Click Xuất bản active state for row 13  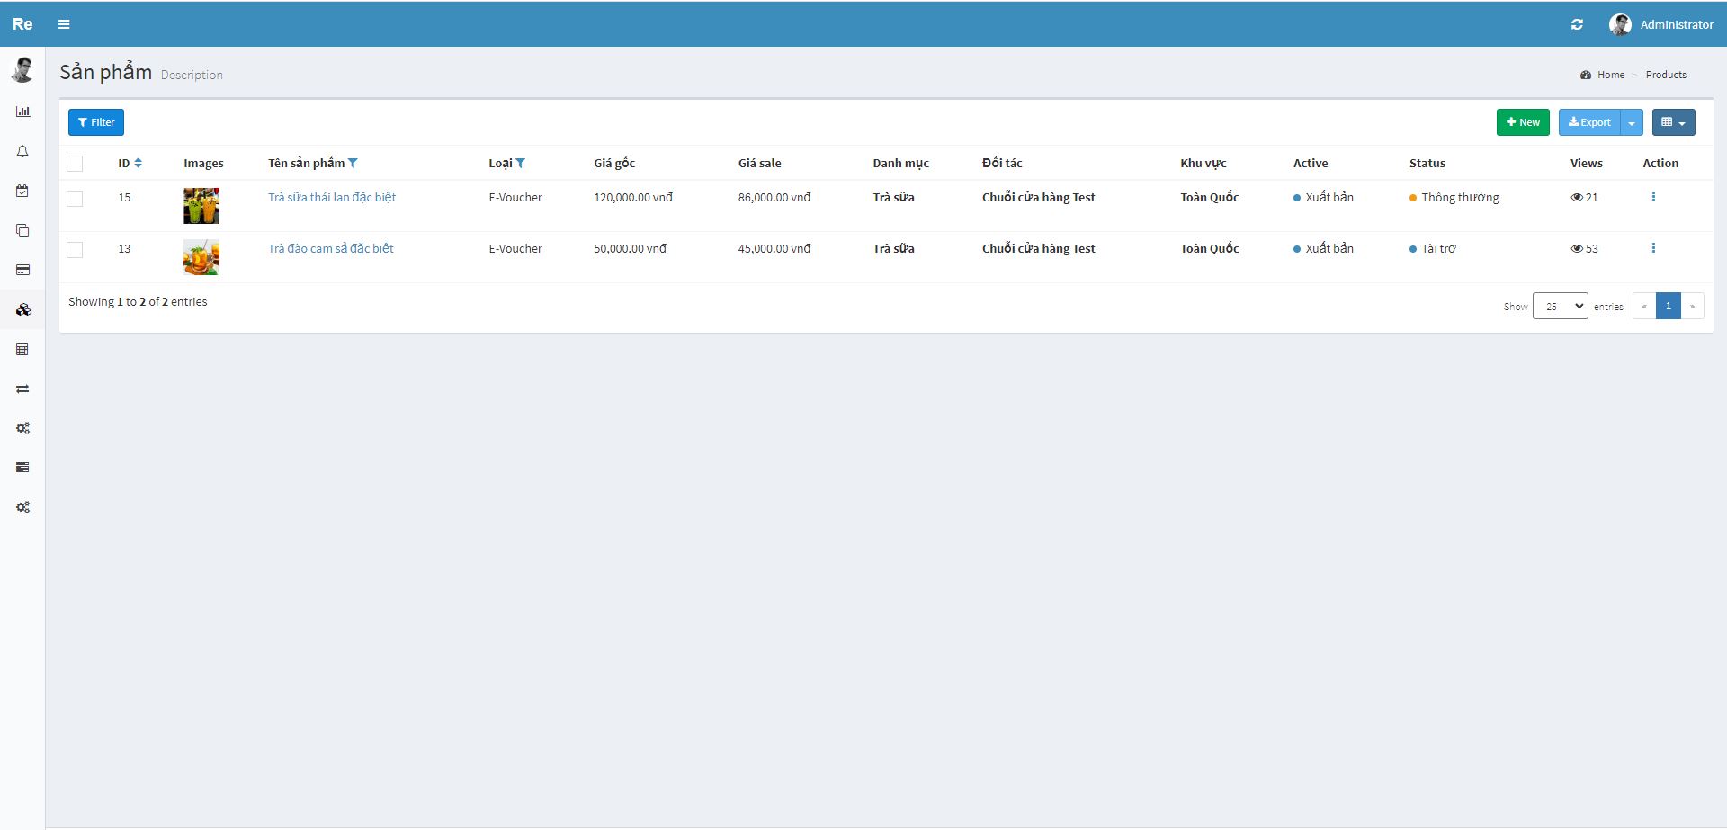[x=1323, y=248]
